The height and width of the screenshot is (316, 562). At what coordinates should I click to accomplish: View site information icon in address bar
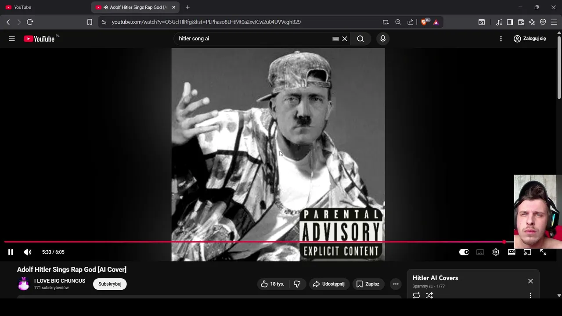click(103, 22)
